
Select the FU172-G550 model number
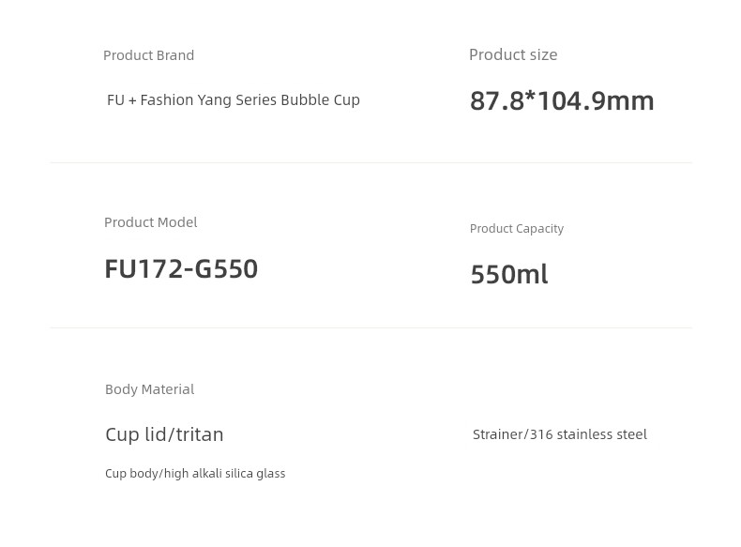pyautogui.click(x=181, y=268)
